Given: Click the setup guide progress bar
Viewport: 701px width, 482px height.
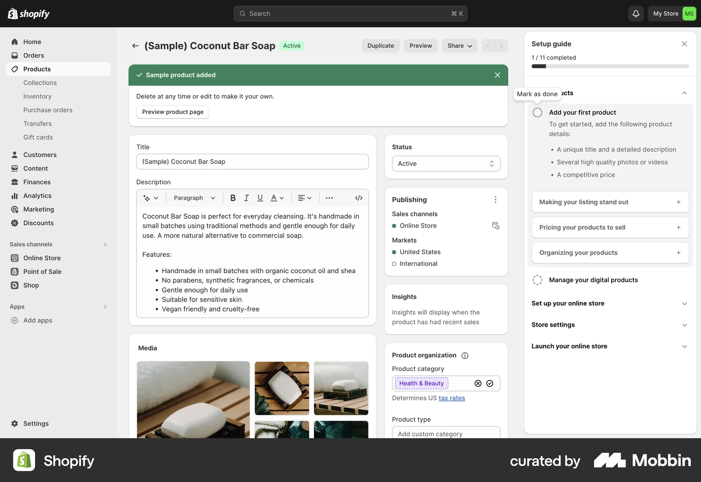Looking at the screenshot, I should click(x=610, y=66).
